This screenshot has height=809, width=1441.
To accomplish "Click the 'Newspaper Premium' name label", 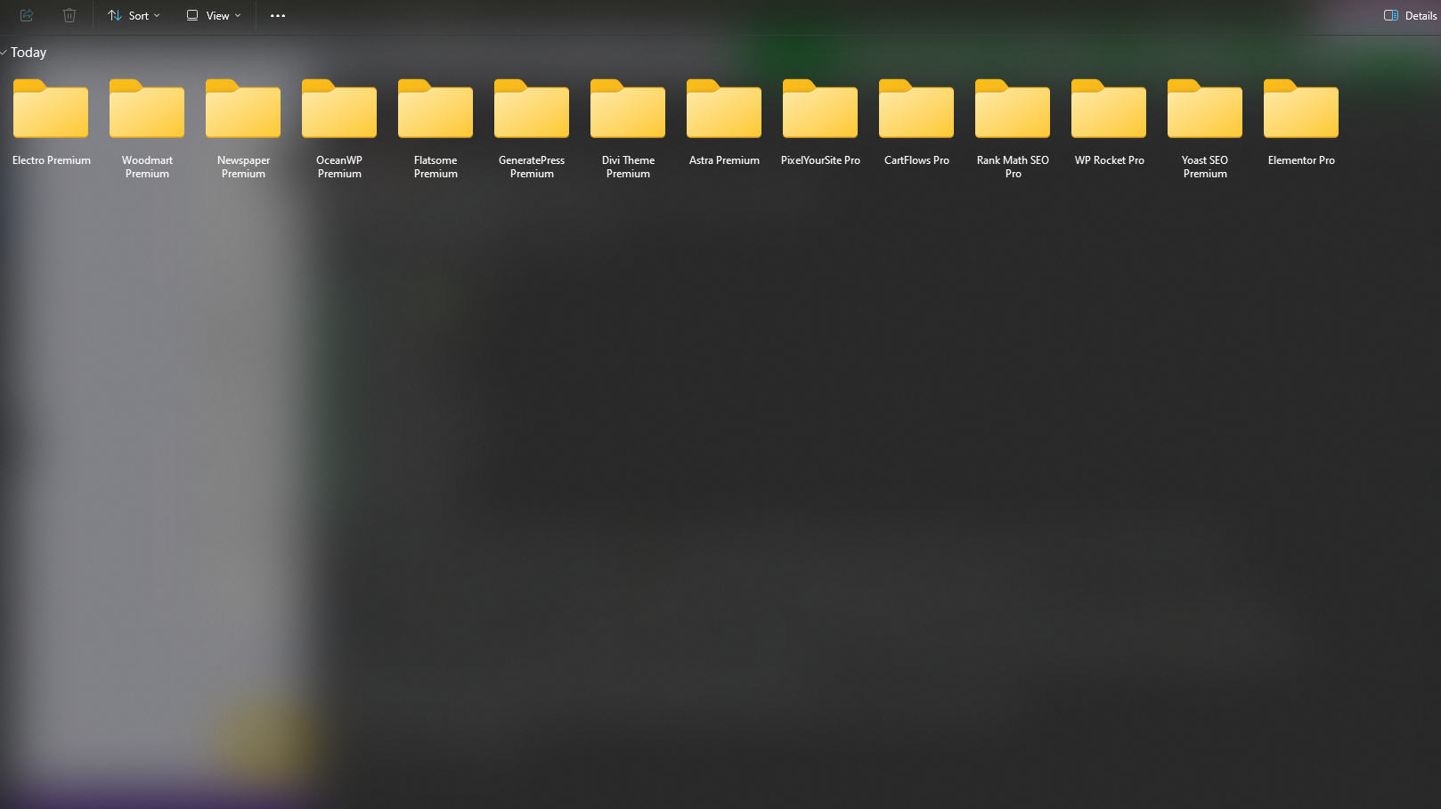I will 243,167.
